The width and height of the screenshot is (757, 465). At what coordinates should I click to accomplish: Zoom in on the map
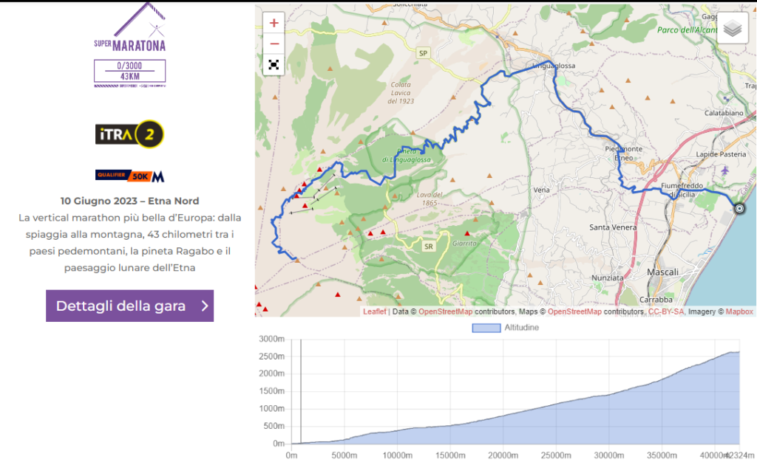pos(274,23)
